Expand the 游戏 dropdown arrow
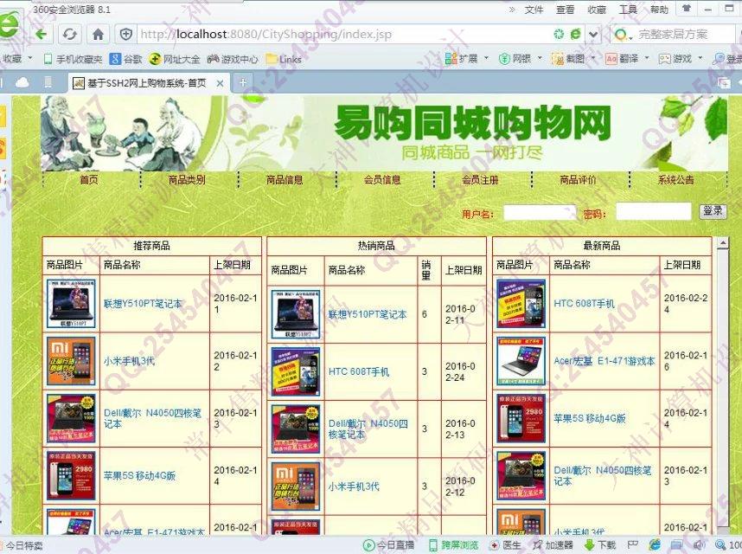This screenshot has width=742, height=554. [700, 58]
